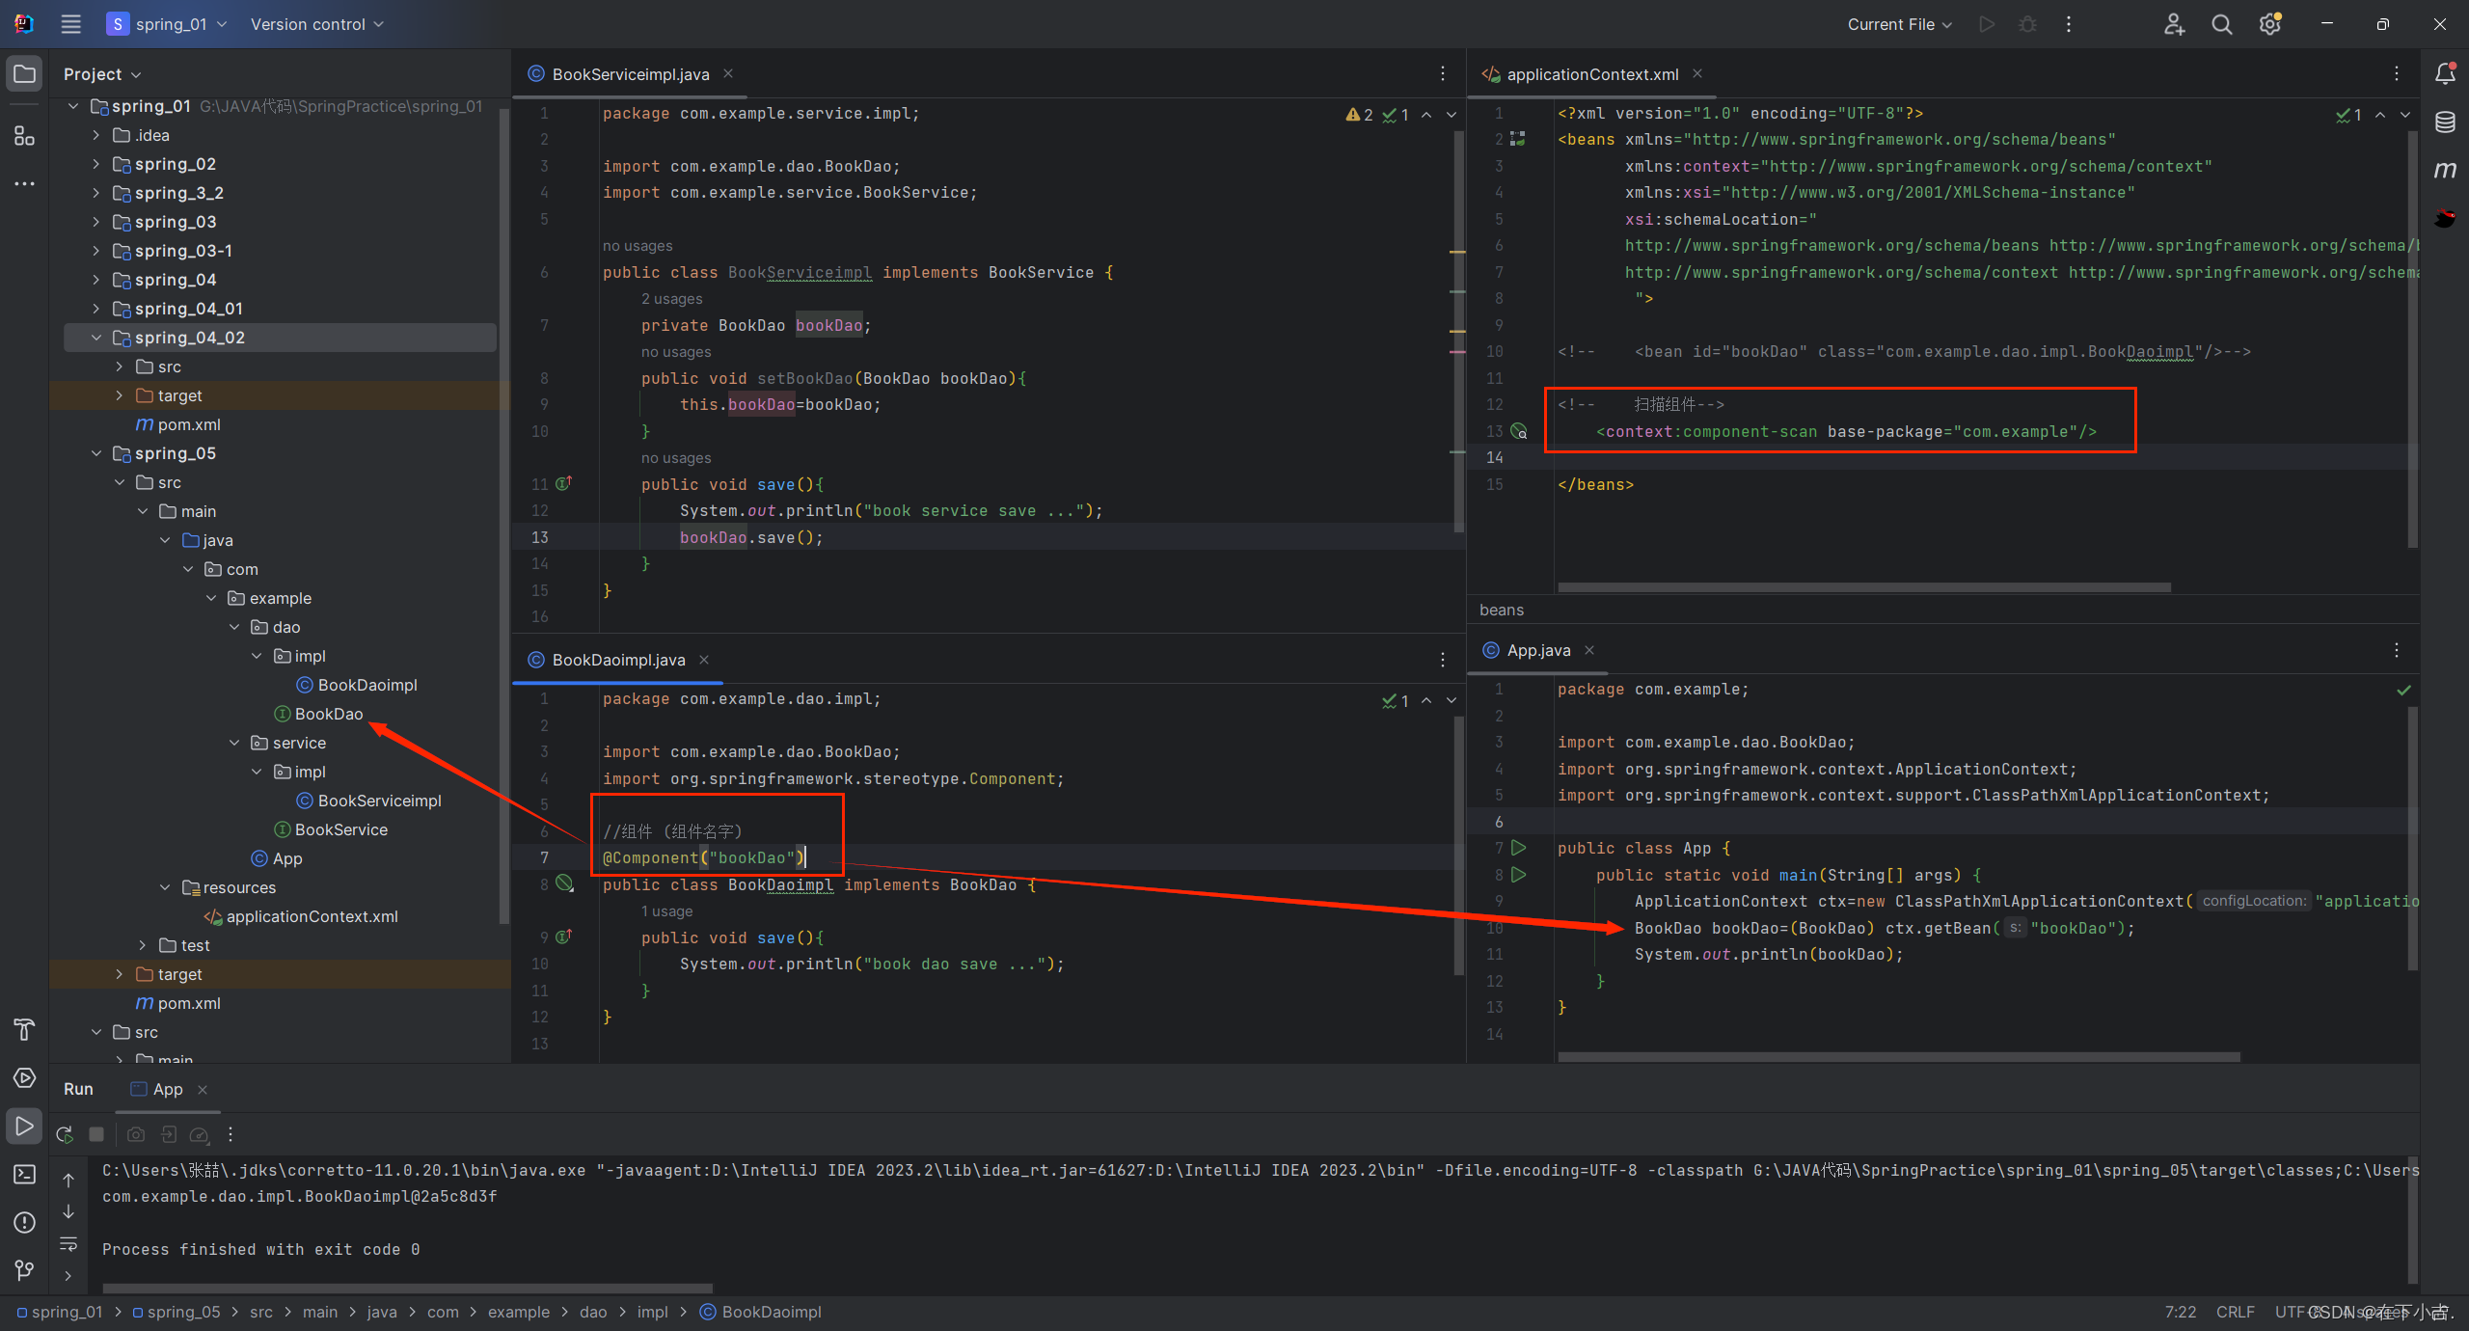The image size is (2469, 1331).
Task: Click the Debug bug icon
Action: click(2028, 24)
